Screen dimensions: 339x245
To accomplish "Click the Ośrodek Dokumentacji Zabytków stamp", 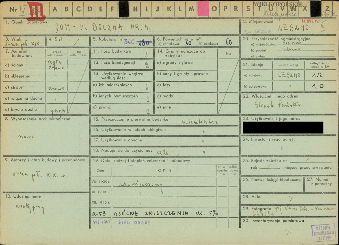I will point(323,233).
